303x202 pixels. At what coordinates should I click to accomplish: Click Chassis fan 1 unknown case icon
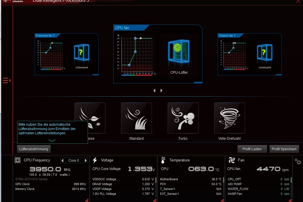pos(265,52)
